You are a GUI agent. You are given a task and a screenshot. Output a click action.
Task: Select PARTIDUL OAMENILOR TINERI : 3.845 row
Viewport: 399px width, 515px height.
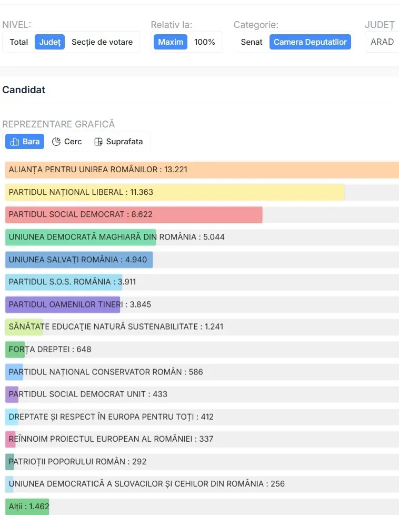(202, 304)
